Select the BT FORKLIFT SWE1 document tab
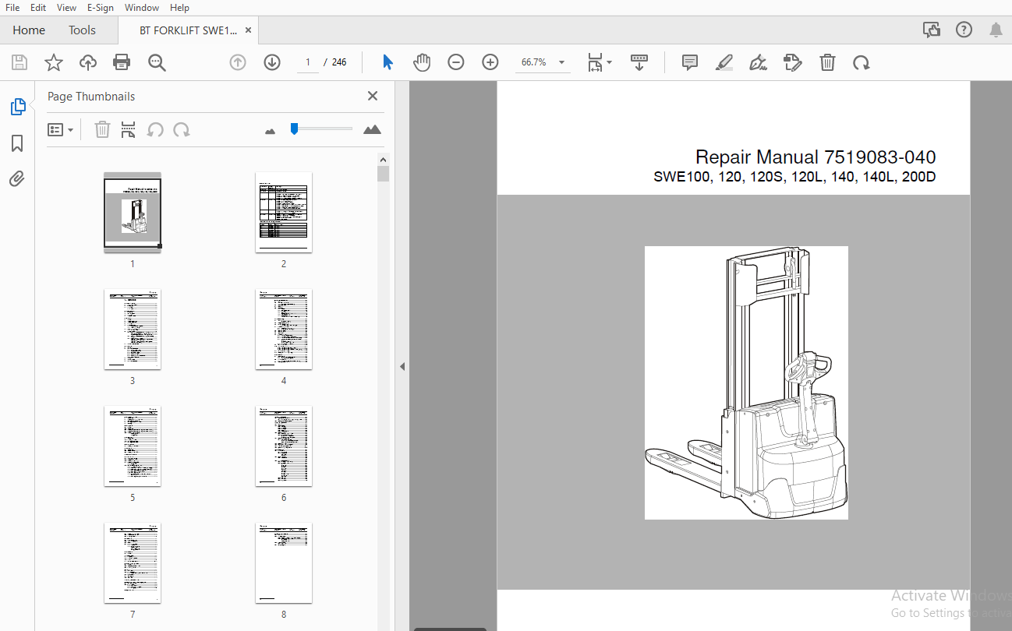Screen dimensions: 1012x631 pyautogui.click(x=187, y=30)
